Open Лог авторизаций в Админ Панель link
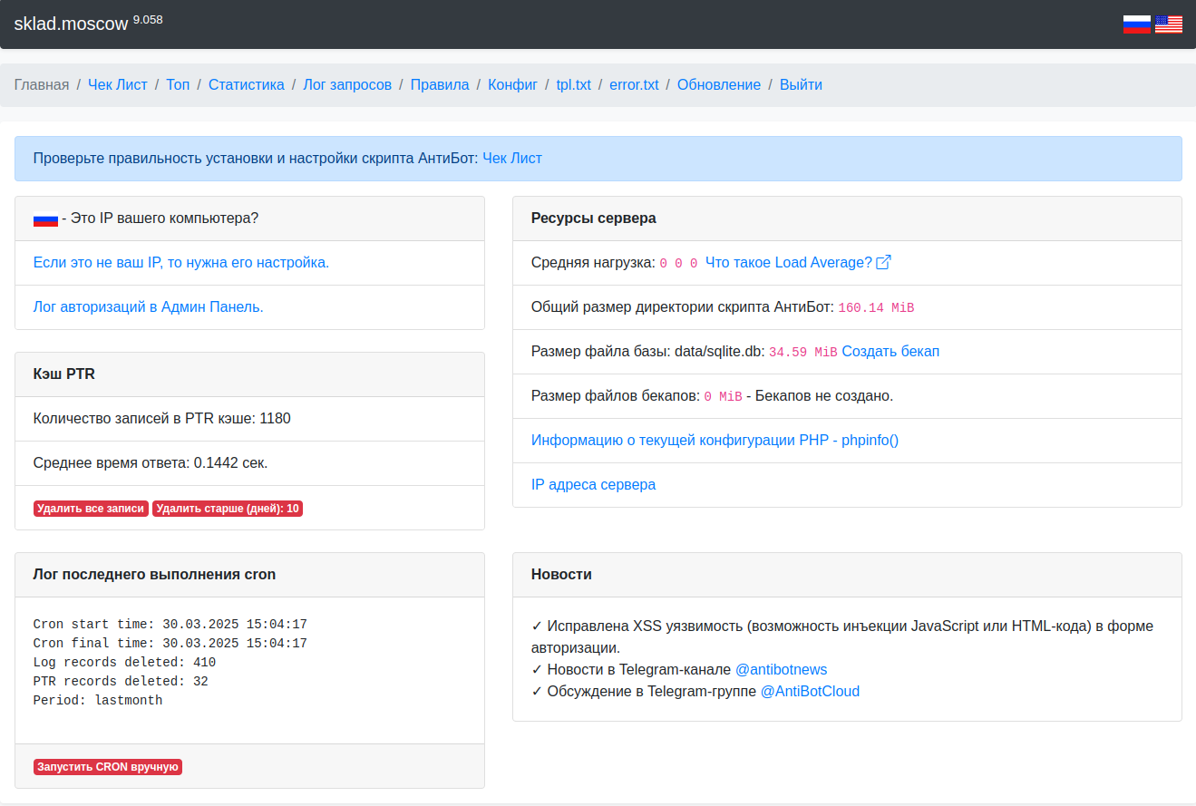This screenshot has height=806, width=1196. coord(148,307)
